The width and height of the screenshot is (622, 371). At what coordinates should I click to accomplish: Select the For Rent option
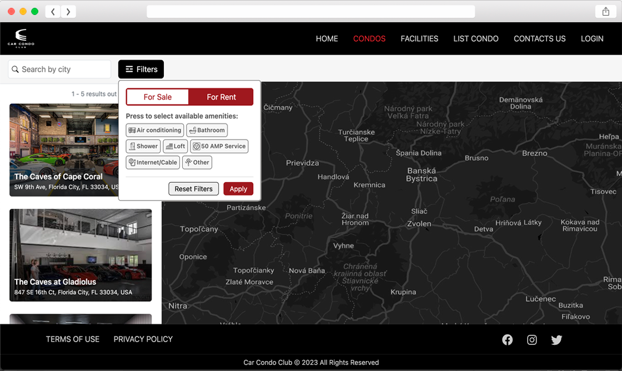click(221, 97)
